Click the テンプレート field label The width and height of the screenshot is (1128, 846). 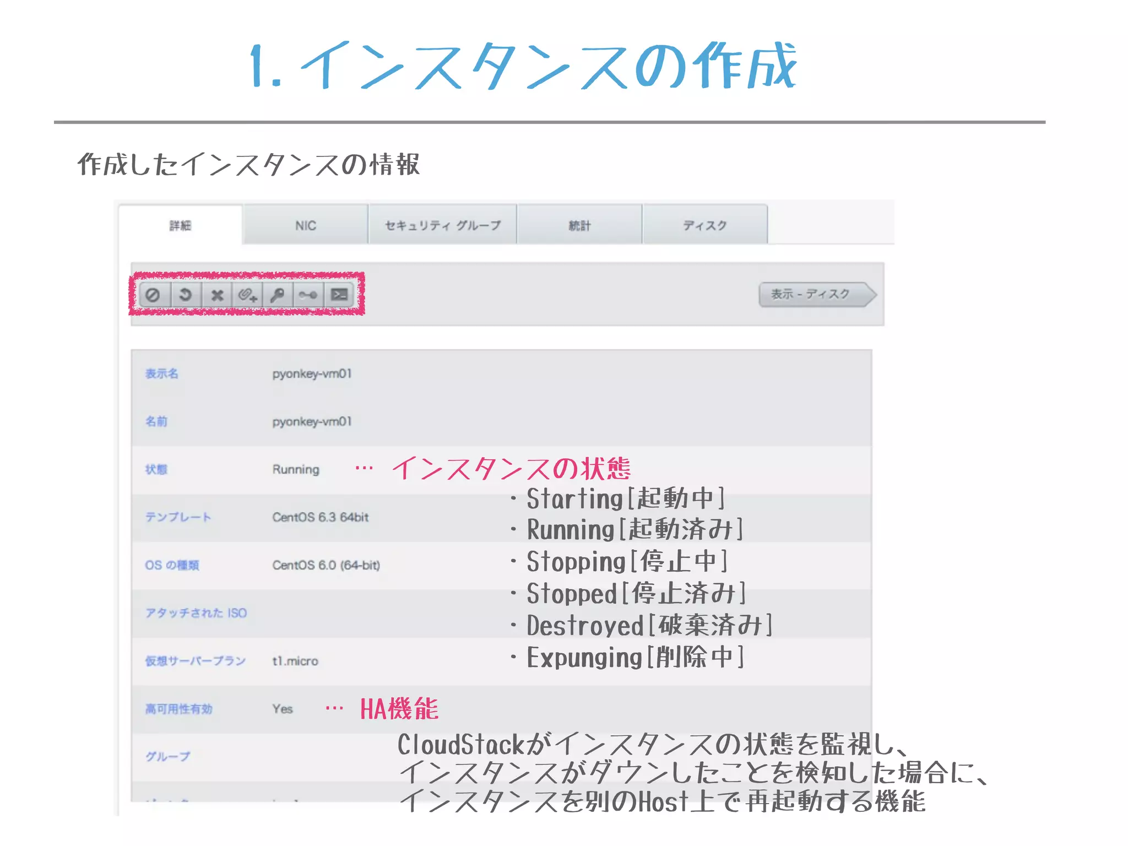178,517
